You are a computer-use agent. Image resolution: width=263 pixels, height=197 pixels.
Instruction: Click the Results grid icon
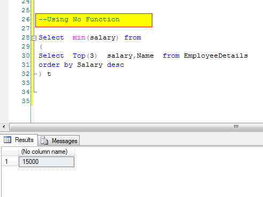point(7,140)
